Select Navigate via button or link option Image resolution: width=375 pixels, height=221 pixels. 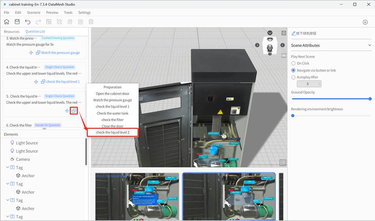[293, 70]
